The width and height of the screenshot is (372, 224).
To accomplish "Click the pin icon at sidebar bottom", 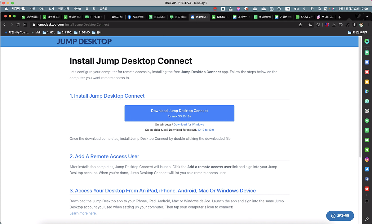I will point(367,219).
